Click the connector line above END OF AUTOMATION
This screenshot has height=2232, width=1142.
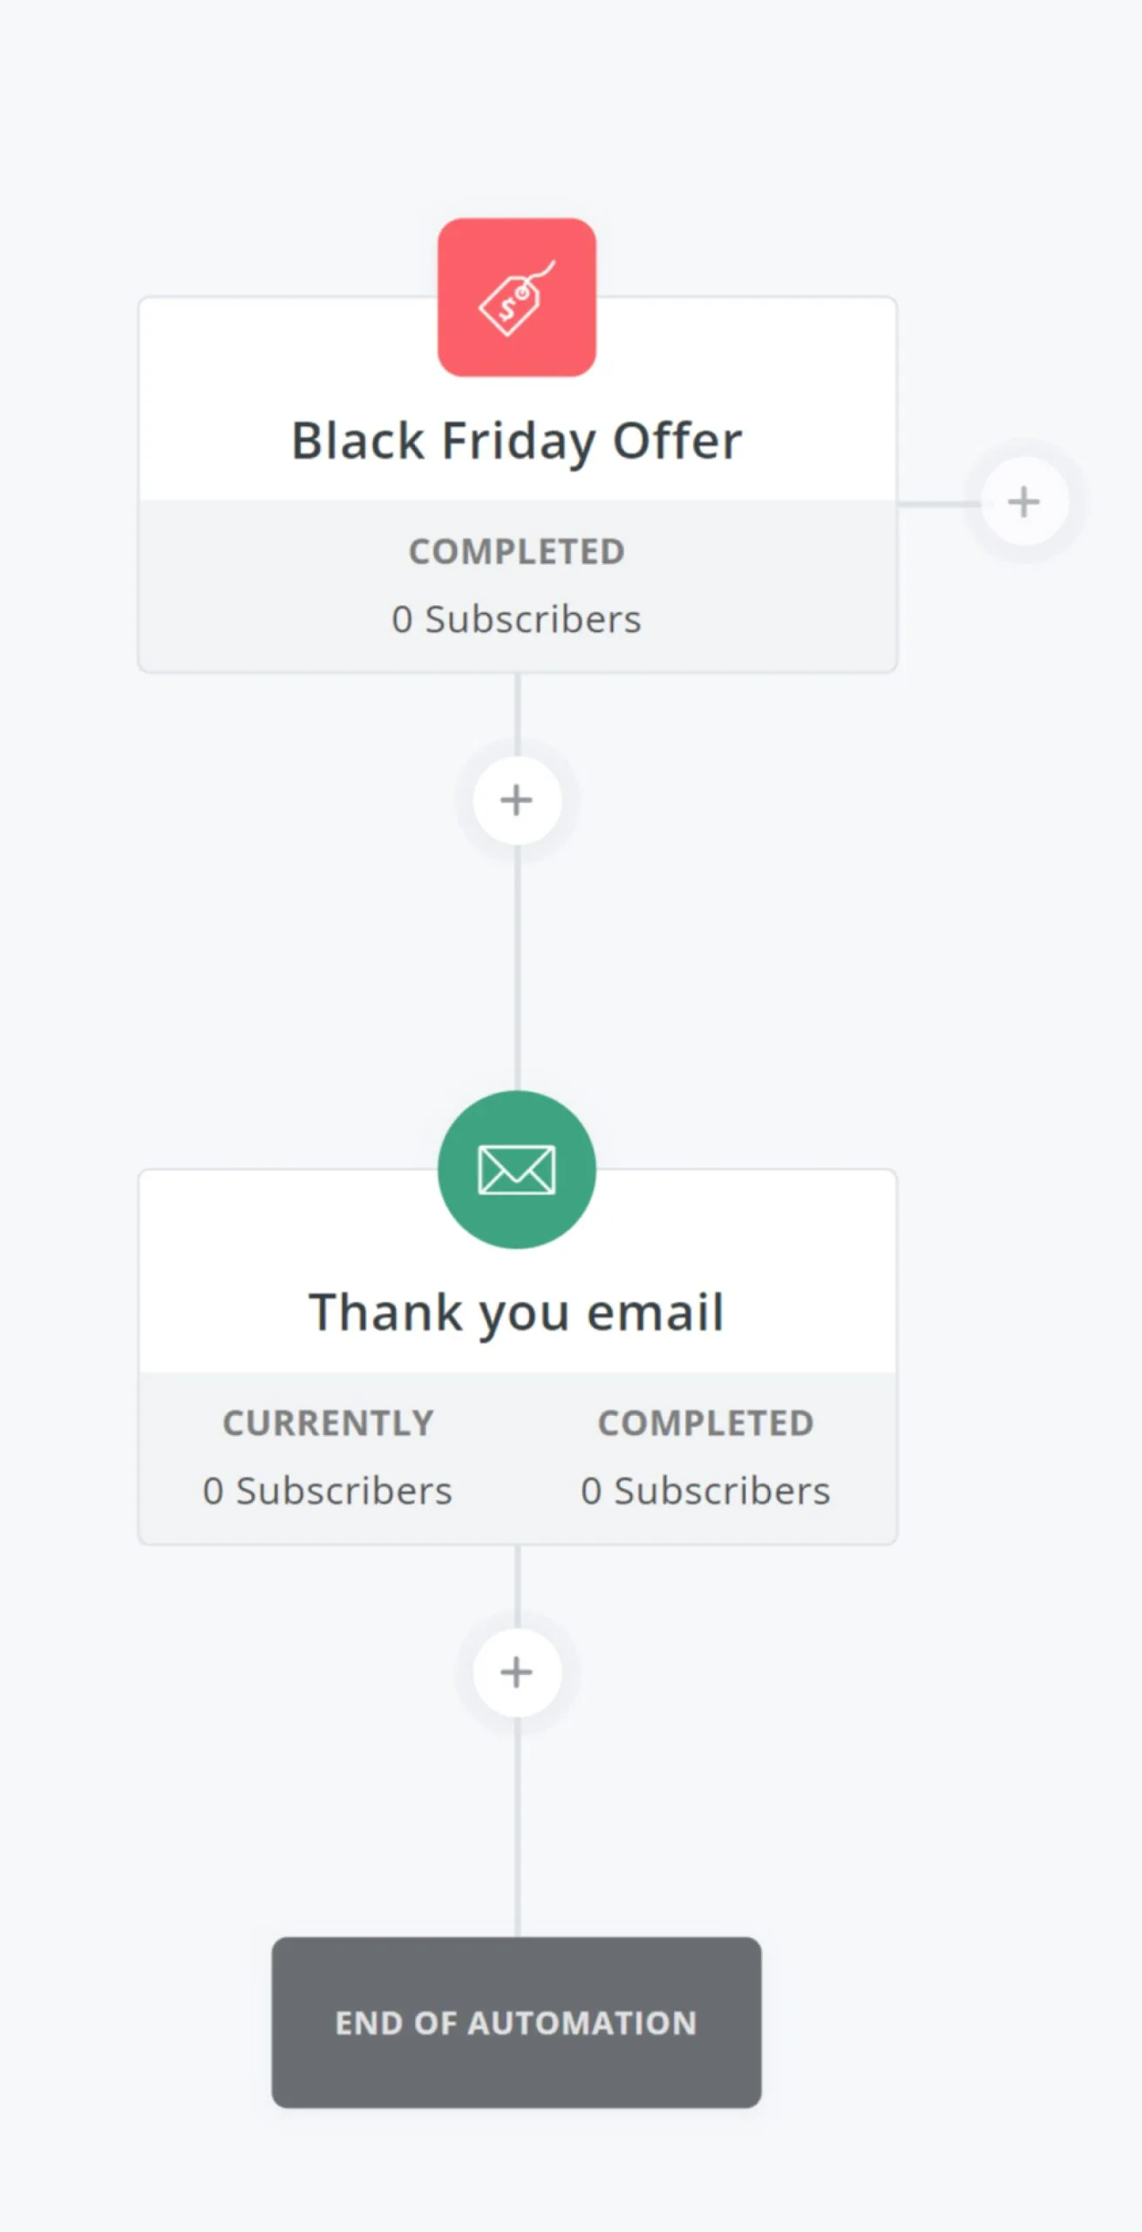pyautogui.click(x=517, y=1827)
